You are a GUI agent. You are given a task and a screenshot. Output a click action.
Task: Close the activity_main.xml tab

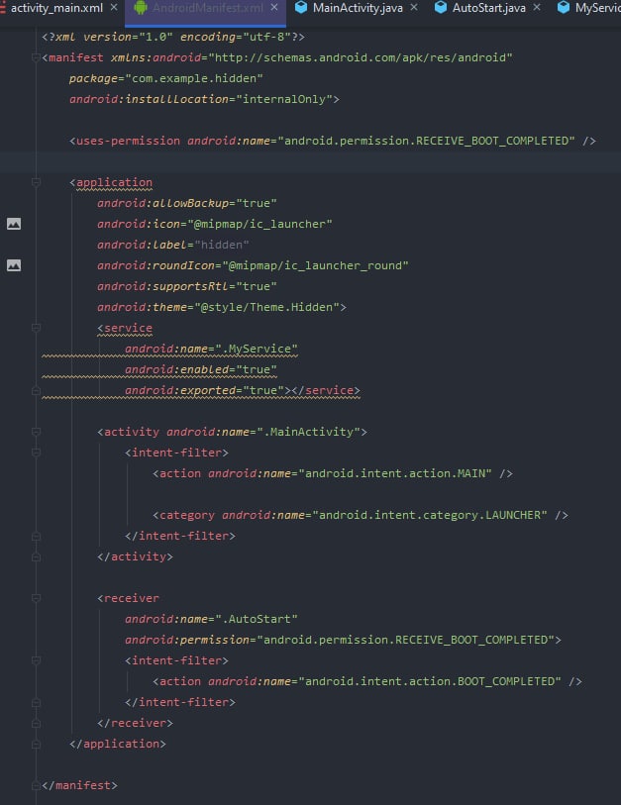tap(114, 8)
